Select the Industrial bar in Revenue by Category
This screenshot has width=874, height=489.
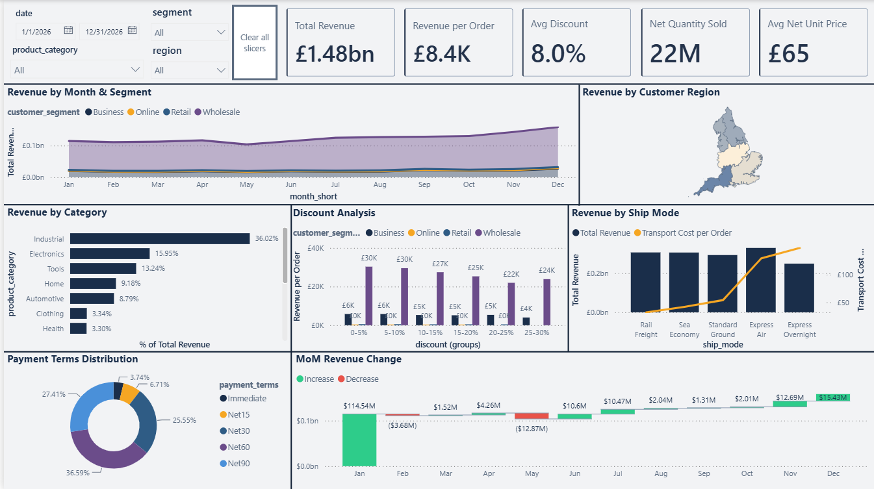(160, 239)
